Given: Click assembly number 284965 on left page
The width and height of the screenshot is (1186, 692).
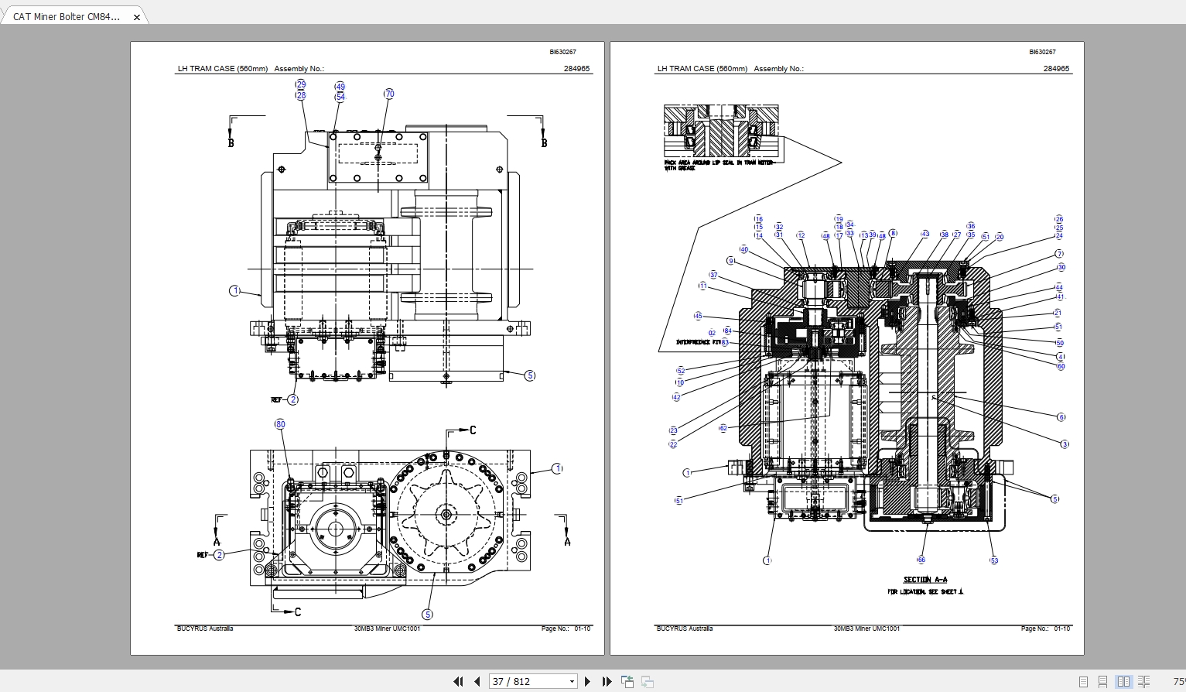Looking at the screenshot, I should tap(576, 69).
